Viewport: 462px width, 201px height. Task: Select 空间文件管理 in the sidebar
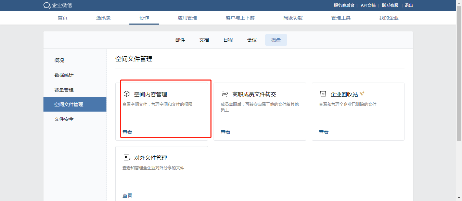click(x=75, y=104)
